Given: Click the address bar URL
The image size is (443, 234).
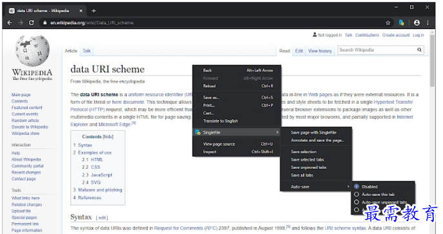Looking at the screenshot, I should [92, 23].
